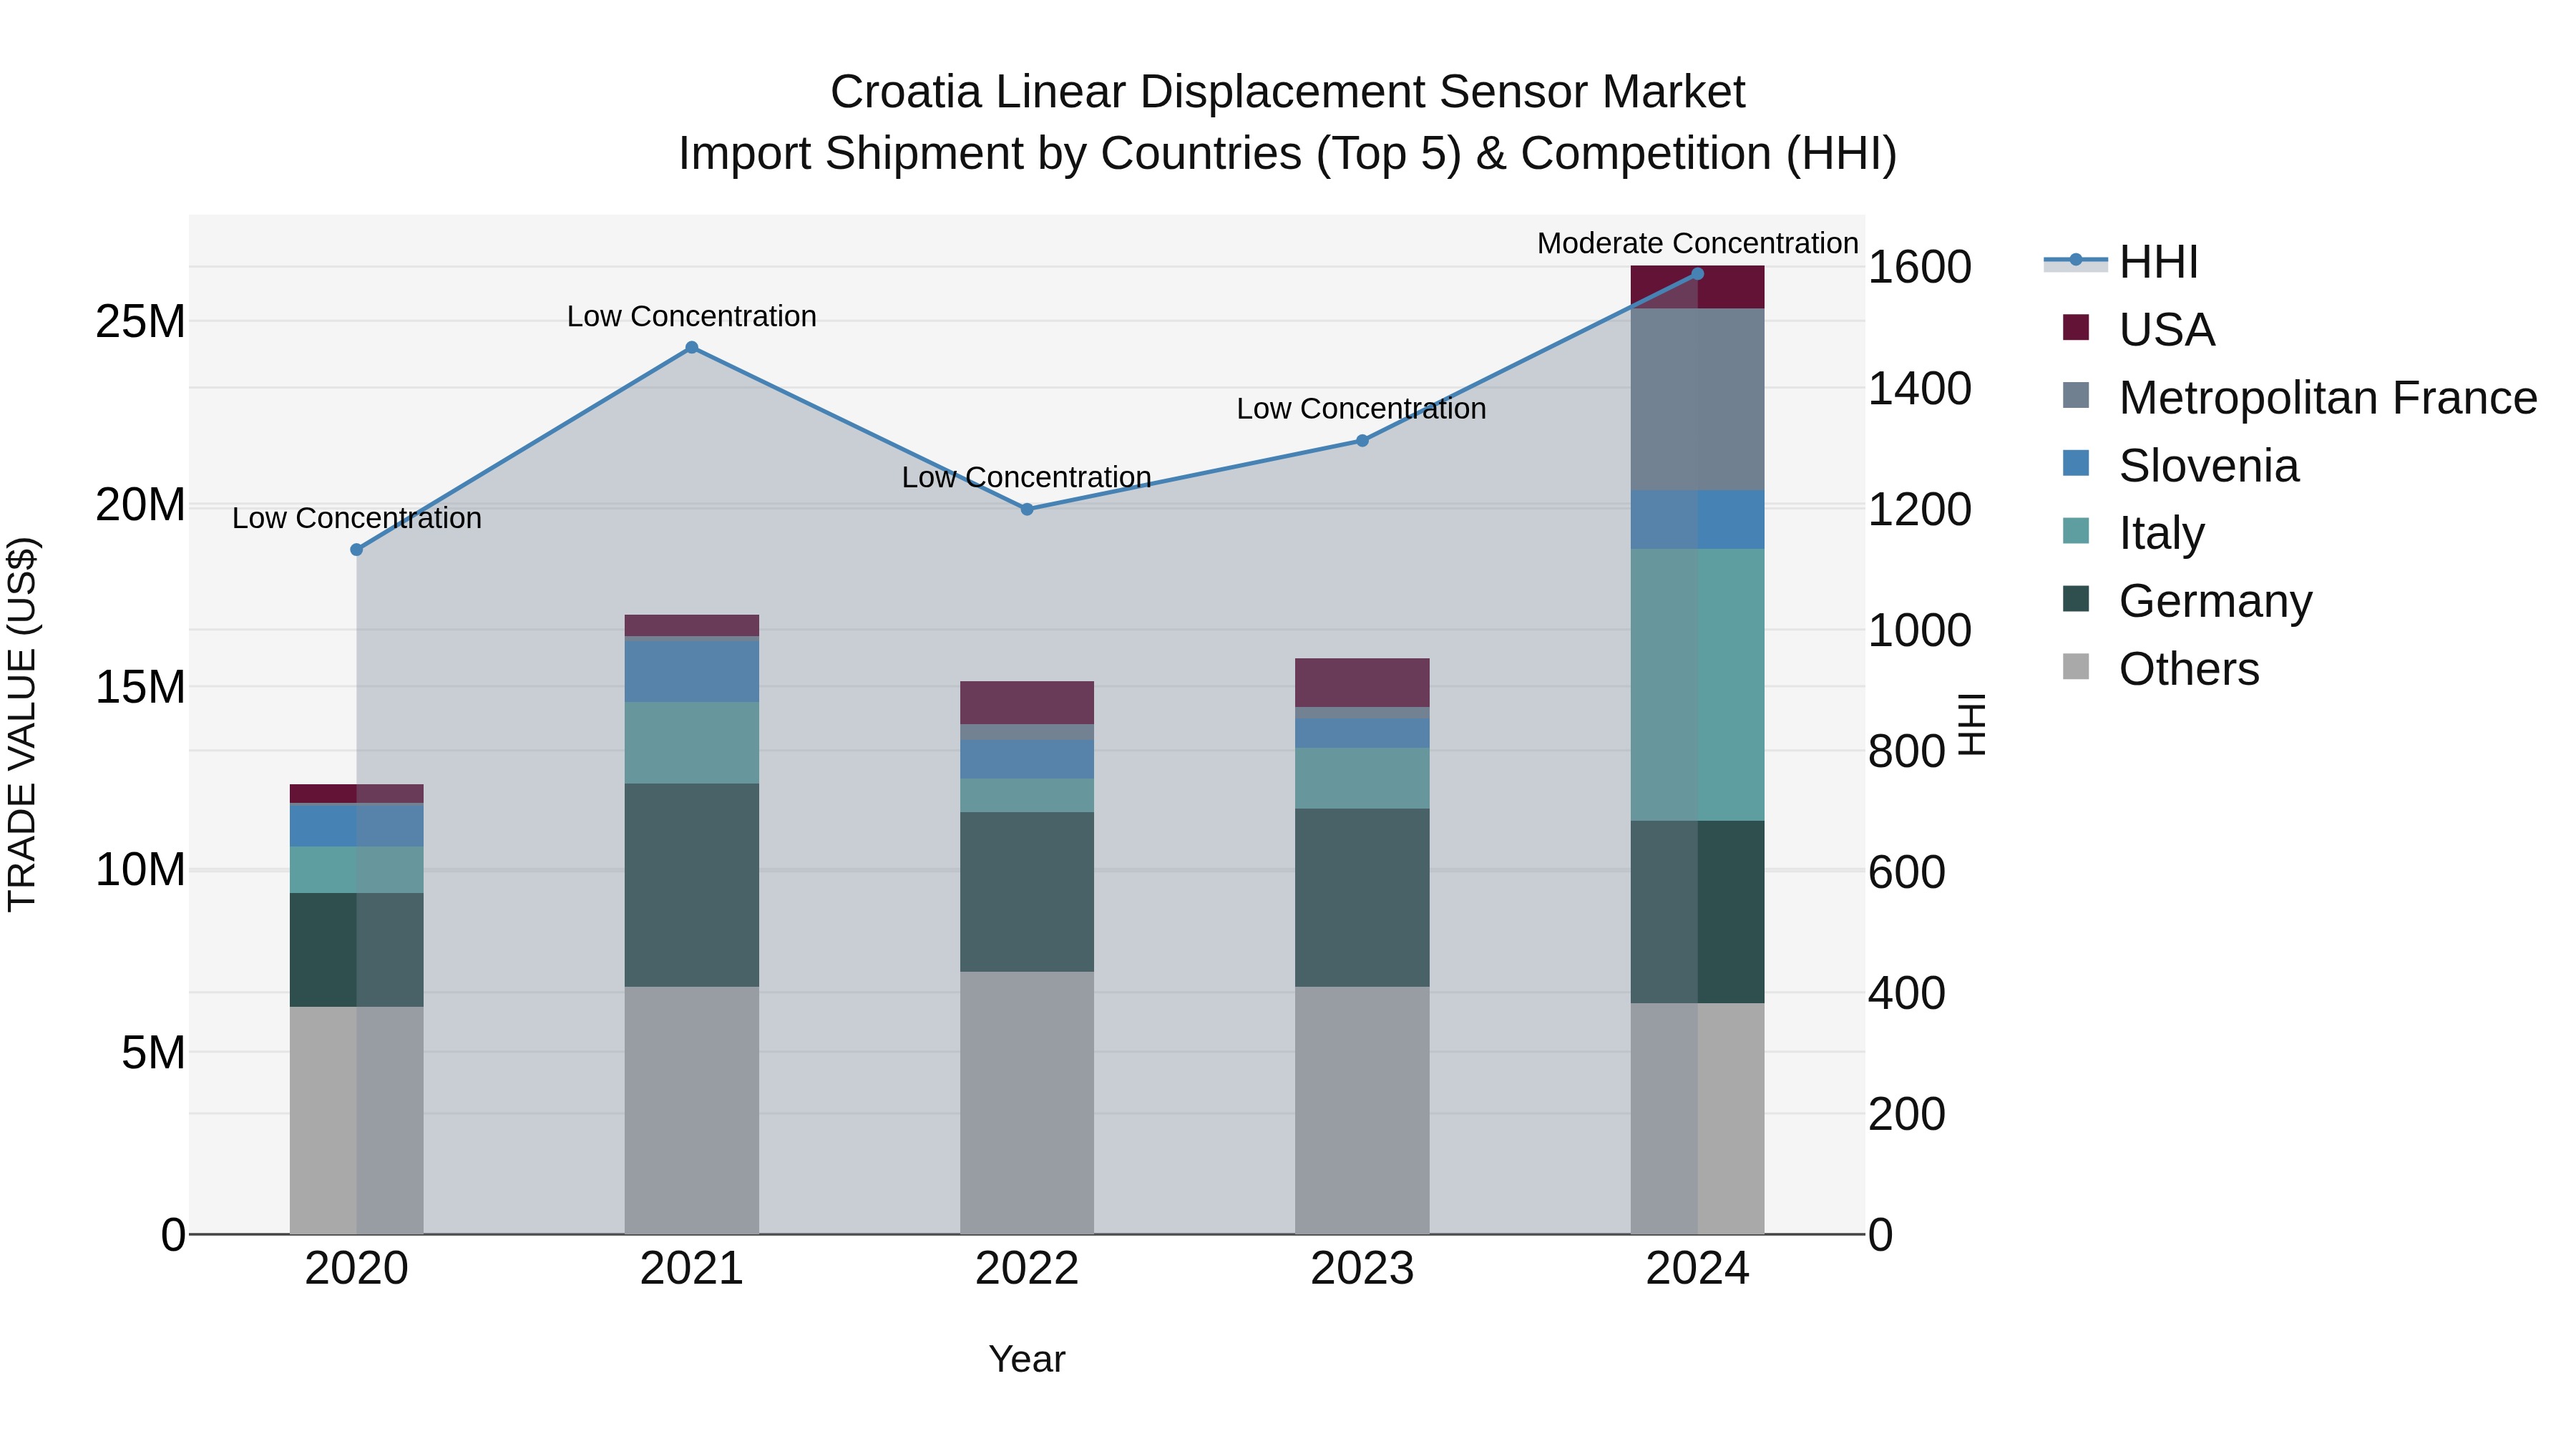Click the 2022 USA bar segment

tap(1027, 703)
